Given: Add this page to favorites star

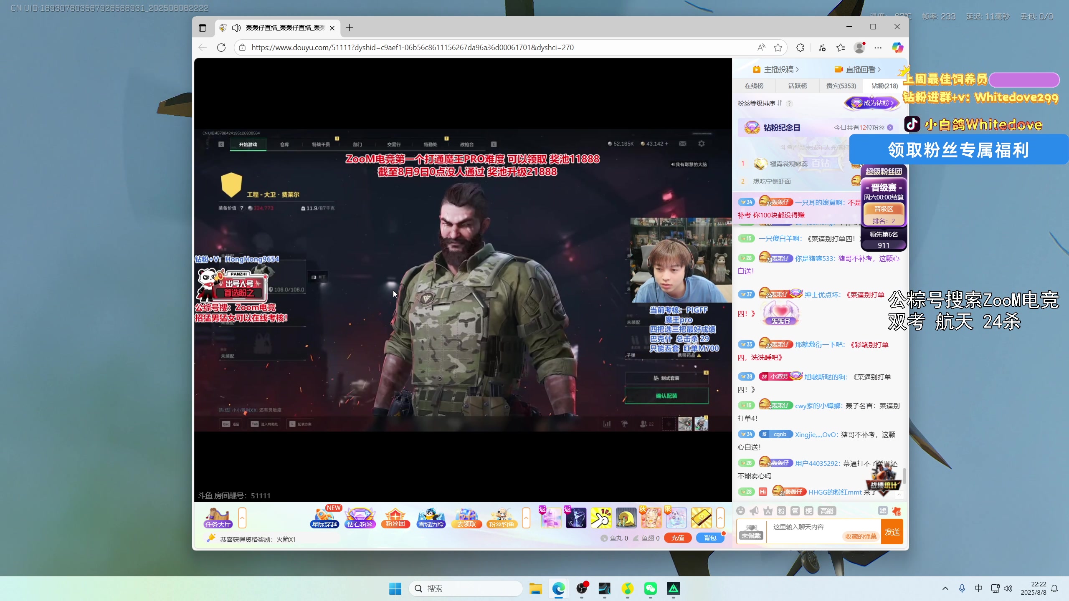Looking at the screenshot, I should [x=778, y=48].
